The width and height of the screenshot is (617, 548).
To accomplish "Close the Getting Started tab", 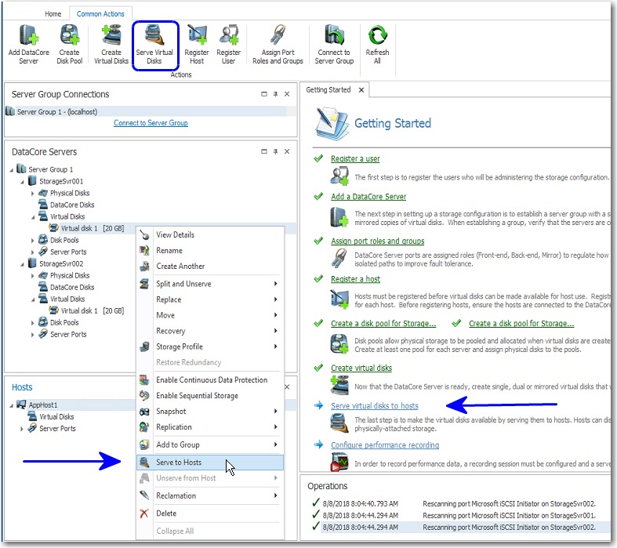I will (361, 90).
